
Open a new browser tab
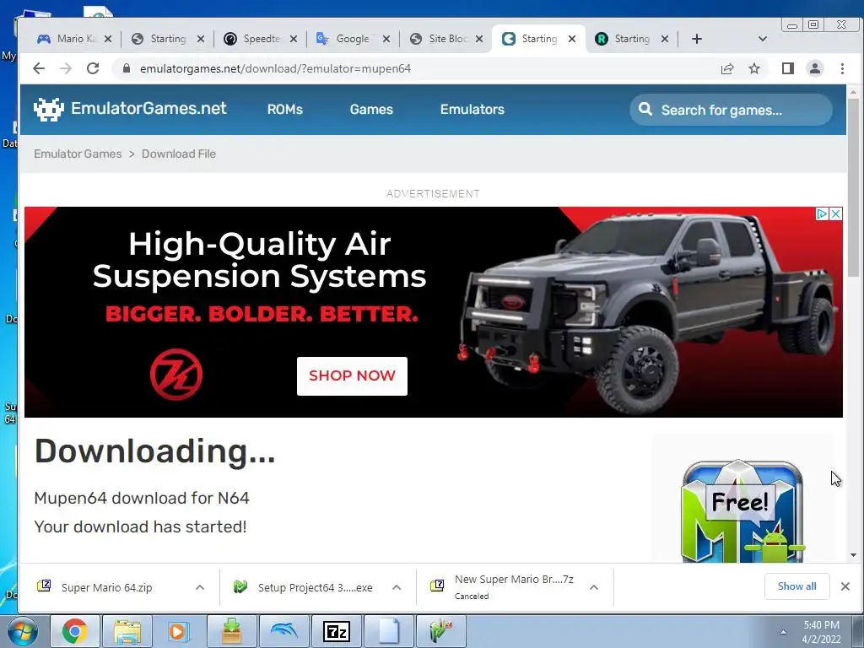coord(696,39)
